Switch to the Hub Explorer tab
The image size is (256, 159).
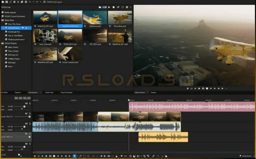[x=33, y=92]
